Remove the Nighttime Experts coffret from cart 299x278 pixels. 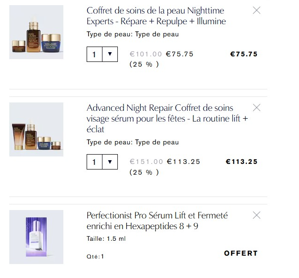click(x=256, y=10)
